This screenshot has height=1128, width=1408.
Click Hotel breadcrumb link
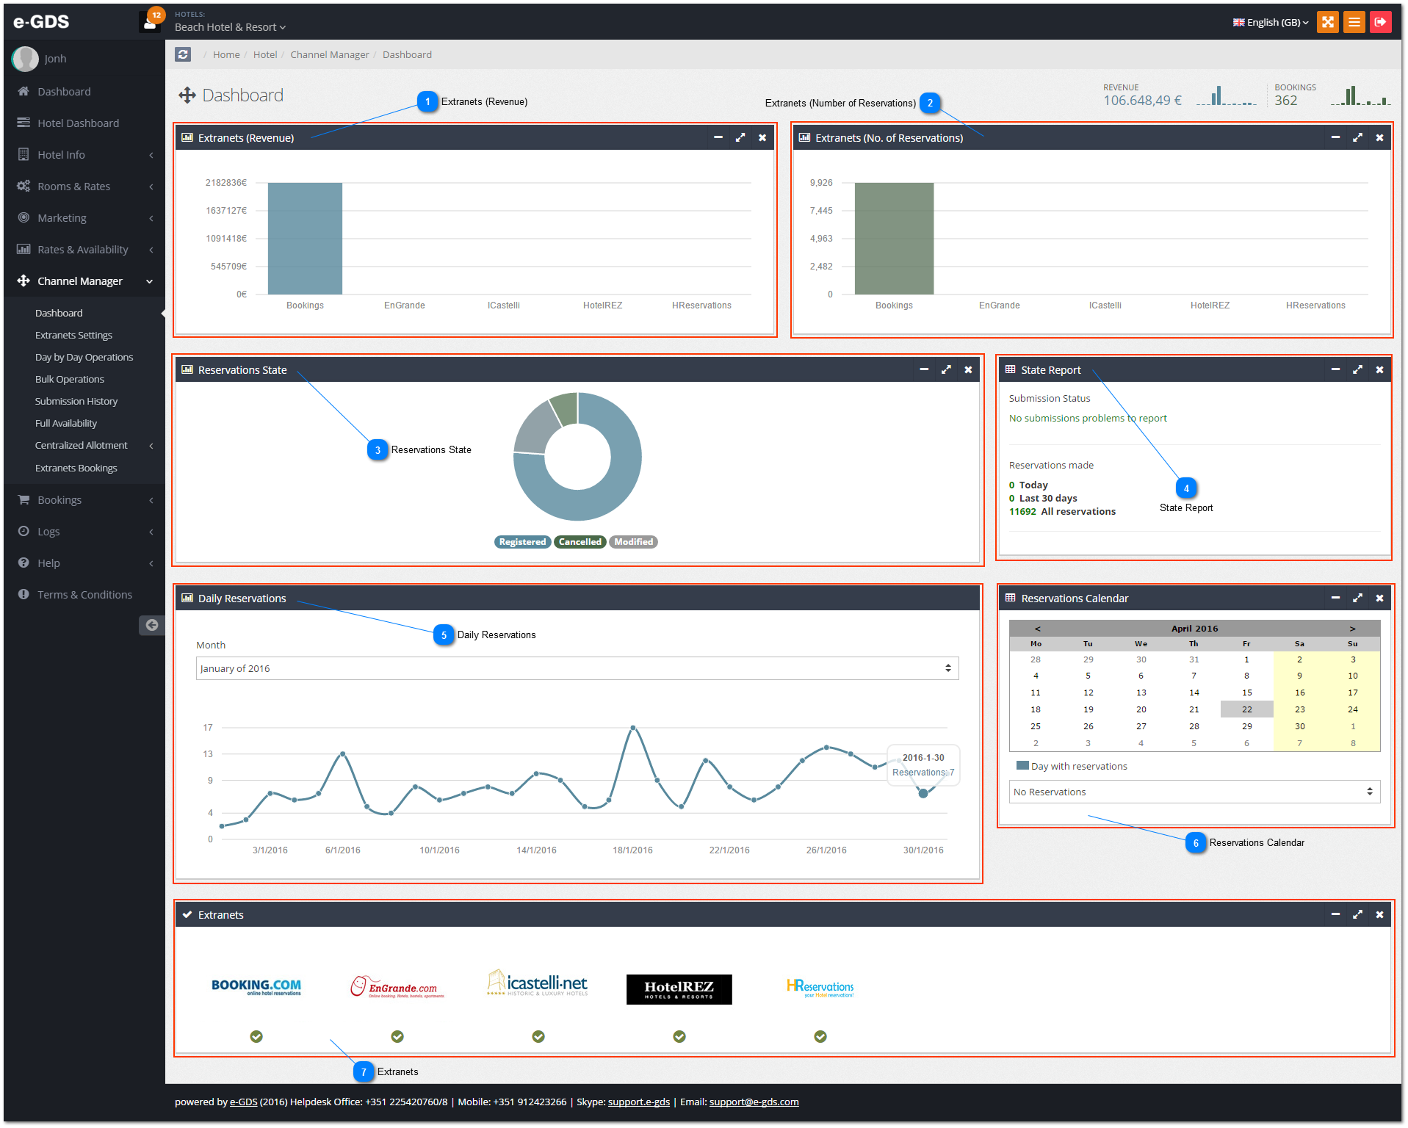(265, 54)
